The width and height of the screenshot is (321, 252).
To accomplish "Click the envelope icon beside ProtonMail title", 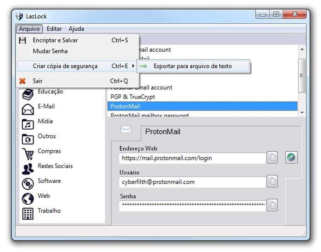I will [x=126, y=129].
